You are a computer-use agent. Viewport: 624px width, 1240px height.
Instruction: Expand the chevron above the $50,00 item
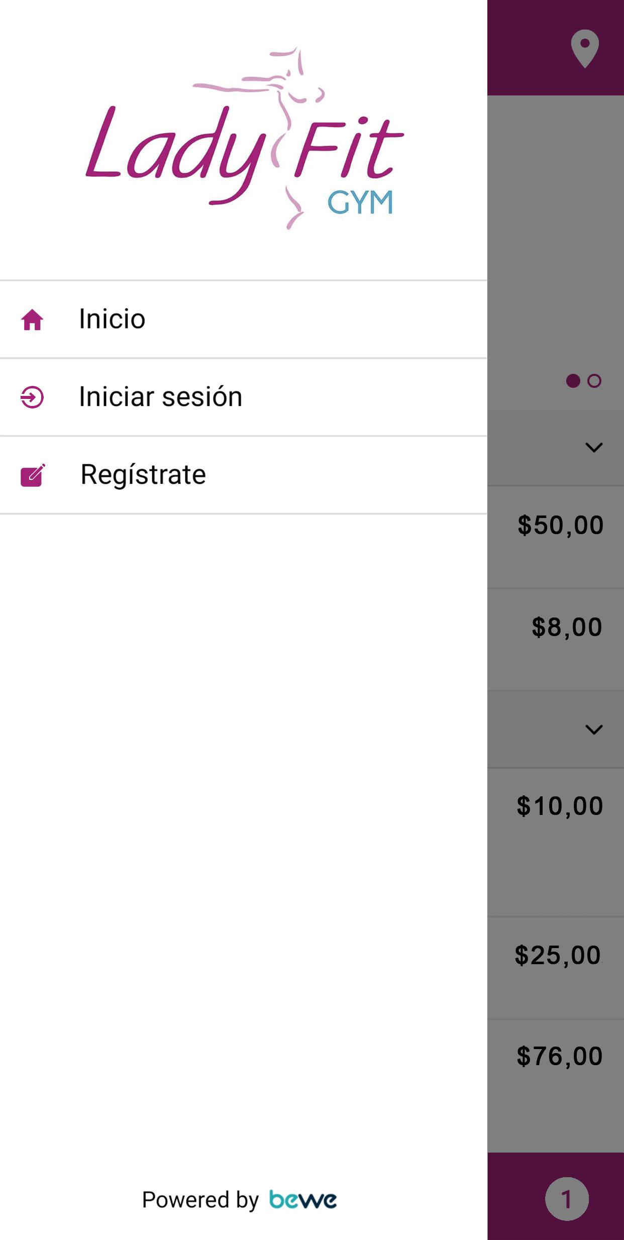(x=594, y=447)
